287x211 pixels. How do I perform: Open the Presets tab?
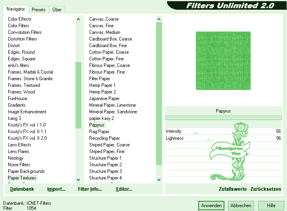point(38,10)
